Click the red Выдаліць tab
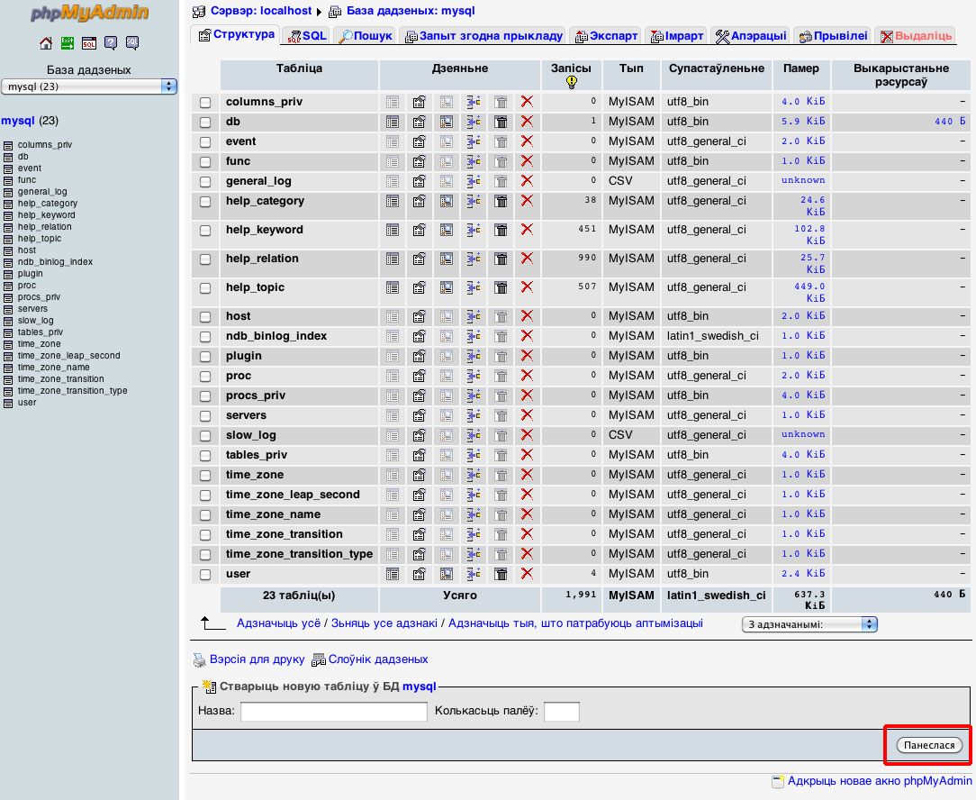 click(x=916, y=36)
